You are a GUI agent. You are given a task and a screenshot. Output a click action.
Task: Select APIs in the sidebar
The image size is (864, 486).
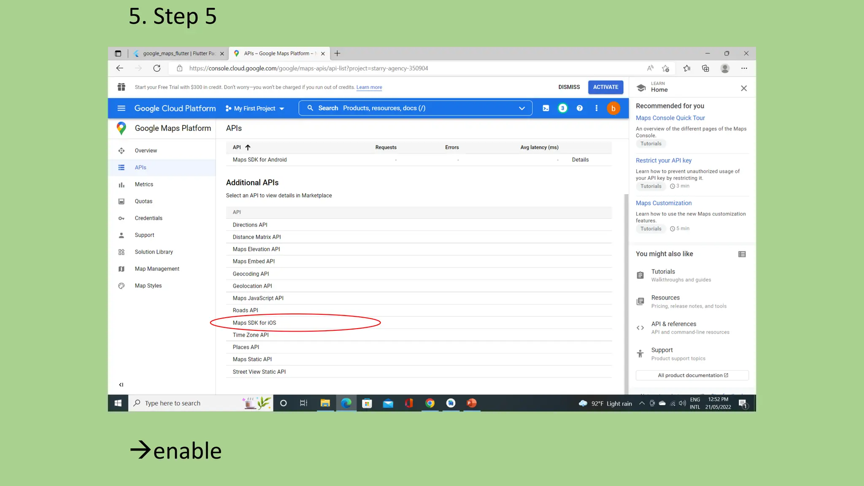tap(162, 167)
